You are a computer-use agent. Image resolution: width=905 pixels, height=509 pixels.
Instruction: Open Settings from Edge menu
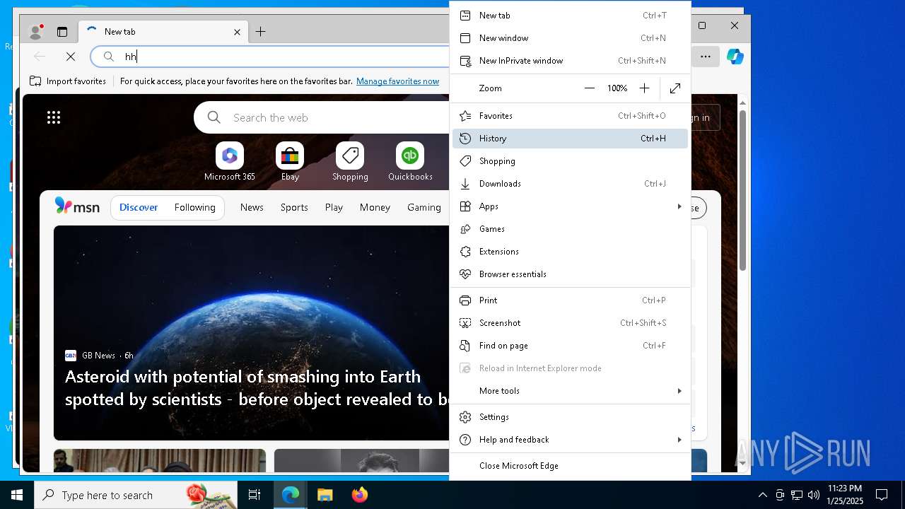point(570,417)
